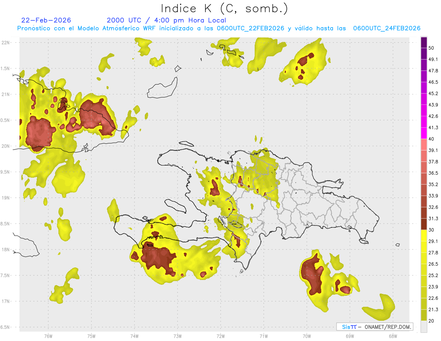Image resolution: width=441 pixels, height=341 pixels.
Task: Click the '36.5' color scale value
Action: click(433, 173)
